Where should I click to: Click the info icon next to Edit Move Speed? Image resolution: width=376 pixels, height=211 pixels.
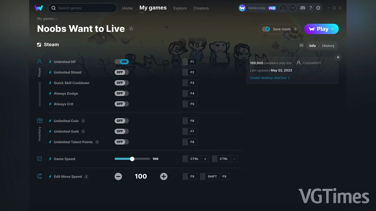coord(86,177)
